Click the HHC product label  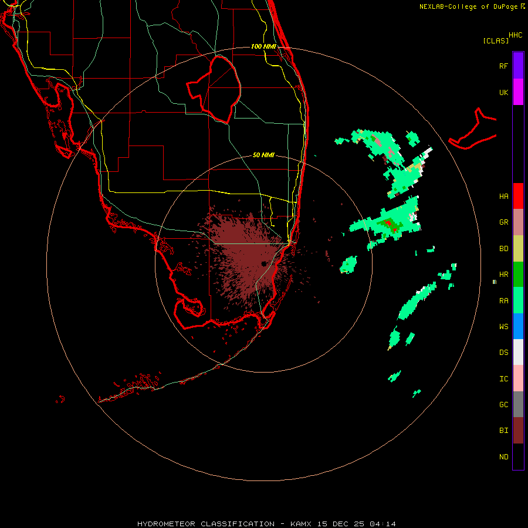(515, 35)
